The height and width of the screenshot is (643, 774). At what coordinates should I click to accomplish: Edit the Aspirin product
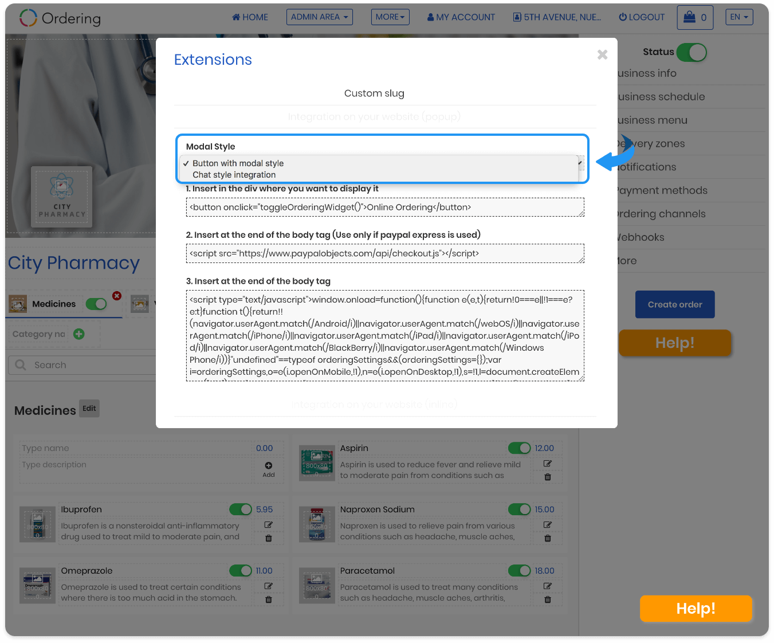pyautogui.click(x=548, y=463)
